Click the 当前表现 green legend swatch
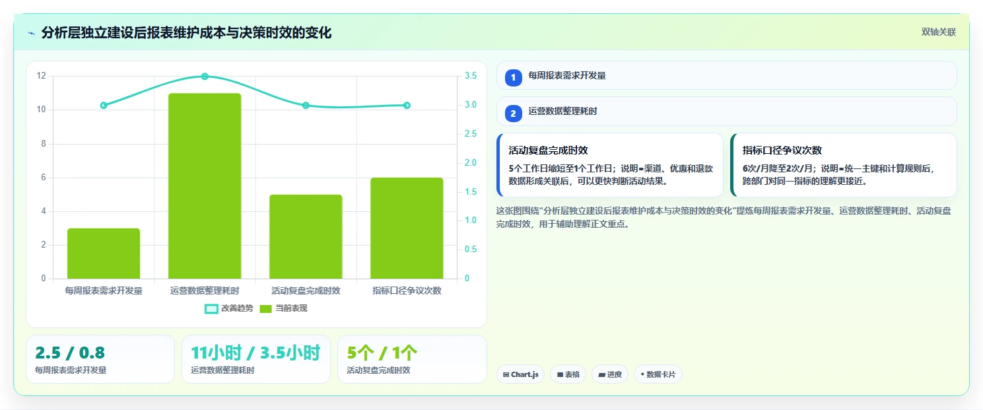Viewport: 983px width, 410px height. click(x=266, y=309)
